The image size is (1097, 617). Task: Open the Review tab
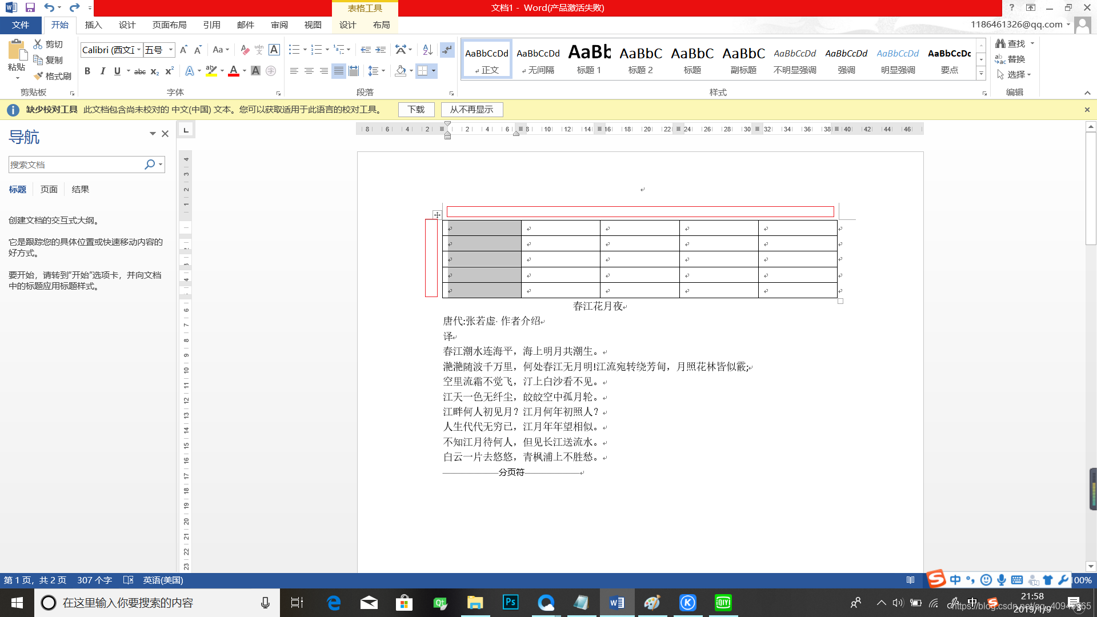[279, 25]
